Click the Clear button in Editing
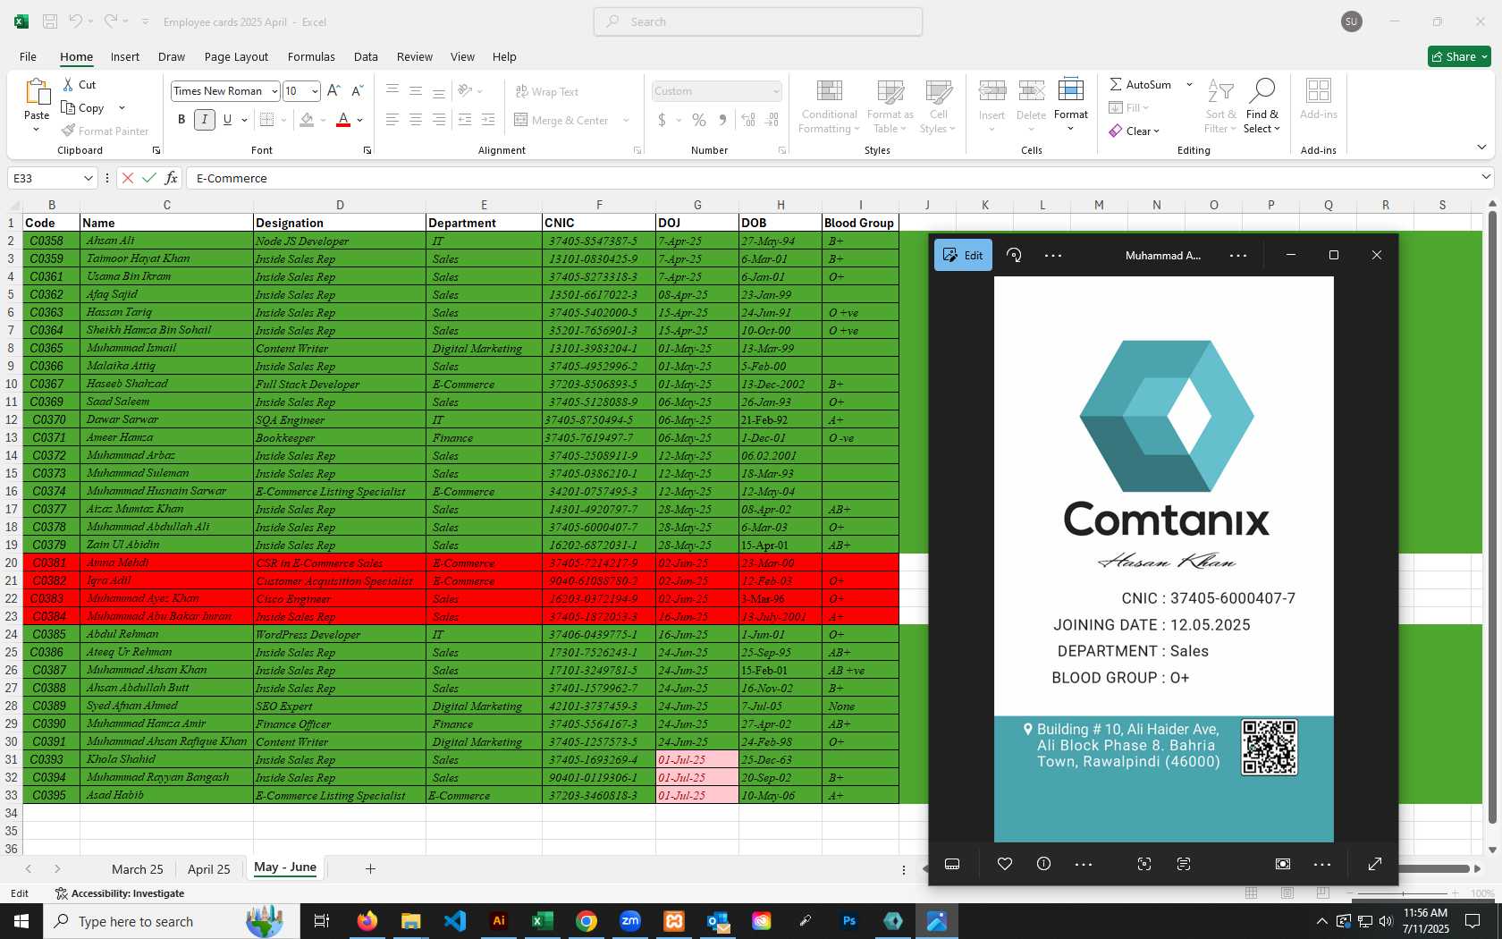Viewport: 1502px width, 939px height. [1135, 131]
